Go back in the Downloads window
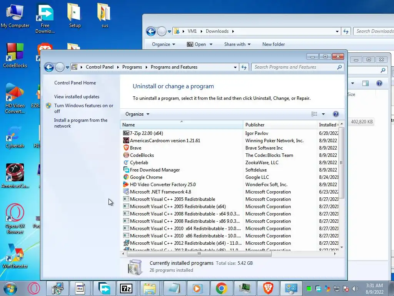Viewport: 394px width, 296px height. coord(151,32)
